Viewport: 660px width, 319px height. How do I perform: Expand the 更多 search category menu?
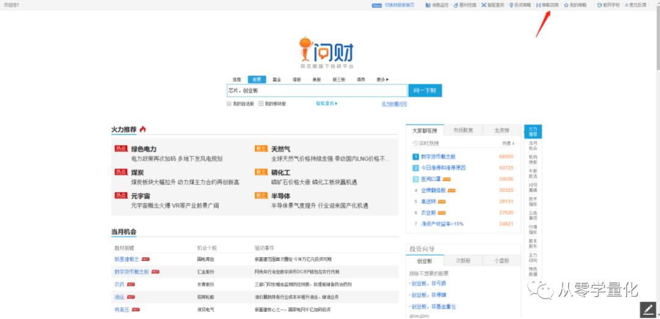[383, 79]
